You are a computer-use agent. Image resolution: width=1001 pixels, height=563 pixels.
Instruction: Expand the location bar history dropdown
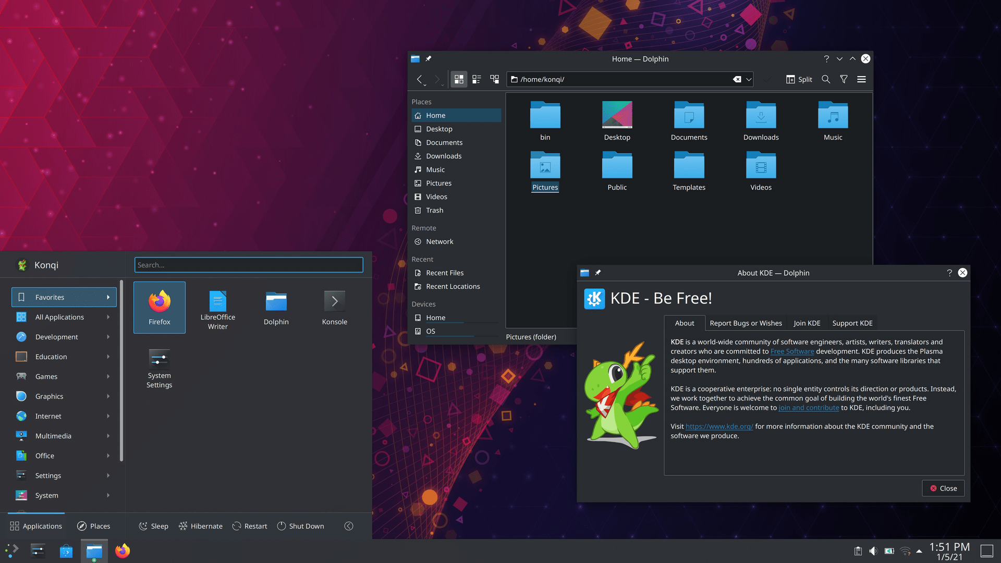tap(749, 79)
